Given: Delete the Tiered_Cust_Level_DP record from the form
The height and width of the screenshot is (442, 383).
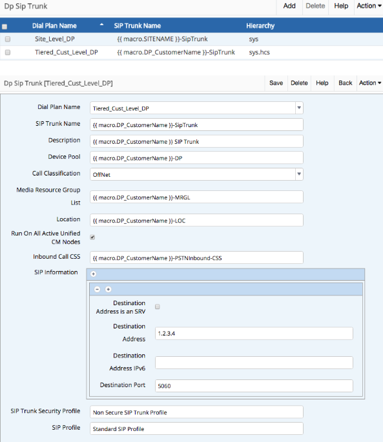Looking at the screenshot, I should (299, 83).
